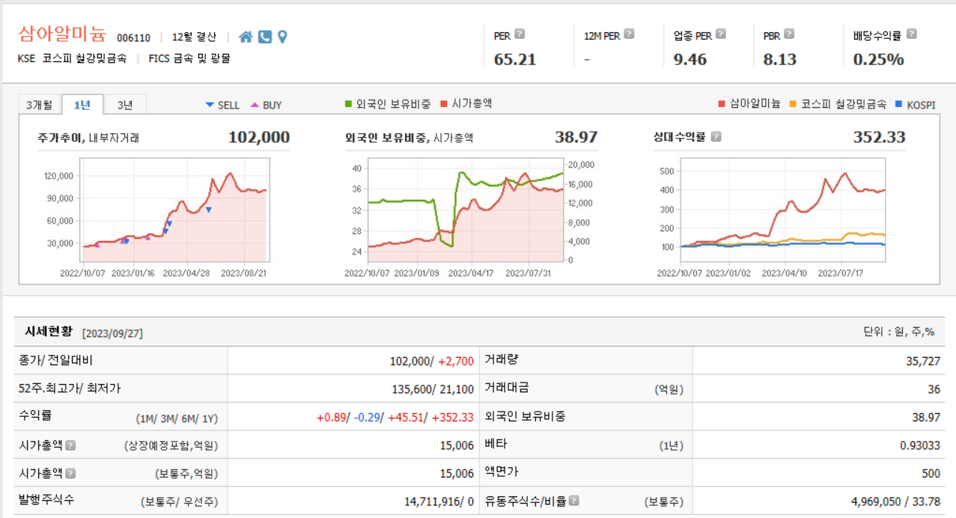Click the 삼아알미늄 company name title
This screenshot has width=956, height=518.
point(63,34)
